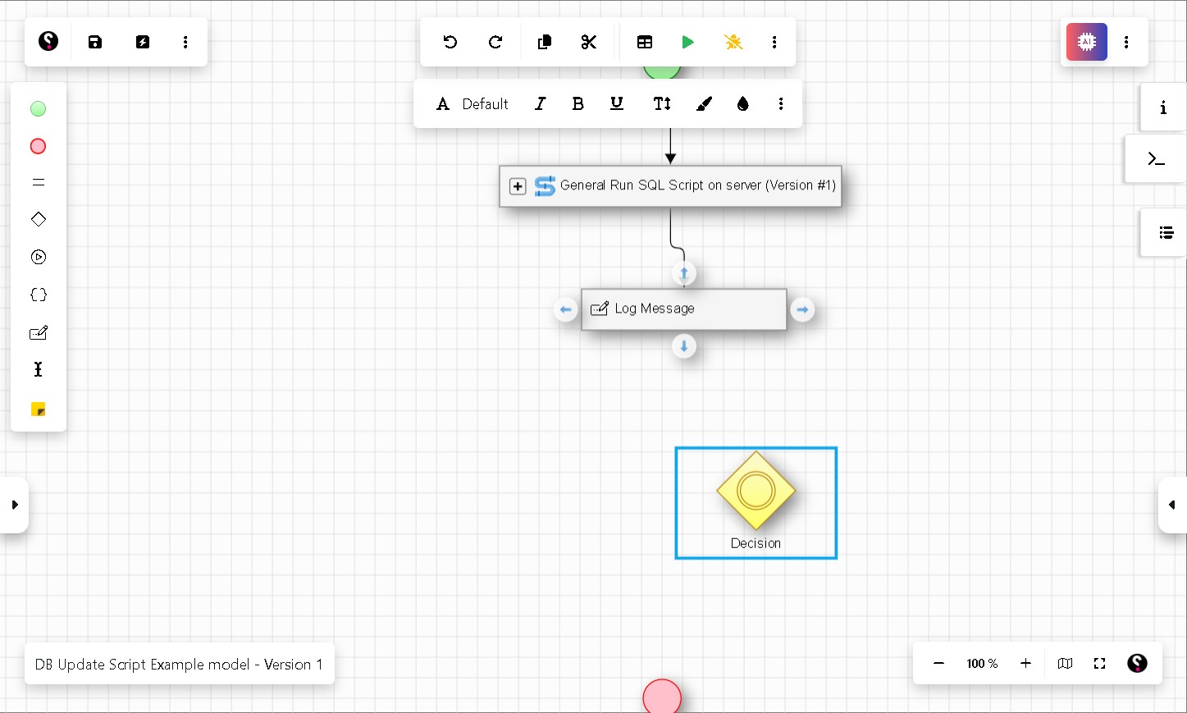Viewport: 1187px width, 713px height.
Task: Start debugging with the yellow bug icon
Action: point(733,42)
